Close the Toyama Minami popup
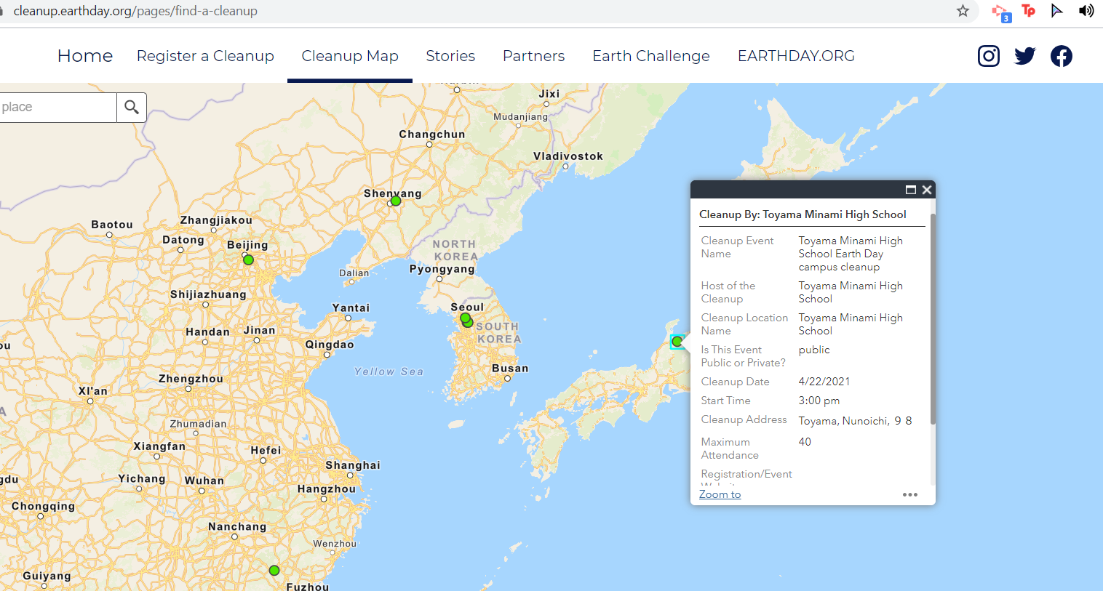Screen dimensions: 1103x591 [927, 190]
